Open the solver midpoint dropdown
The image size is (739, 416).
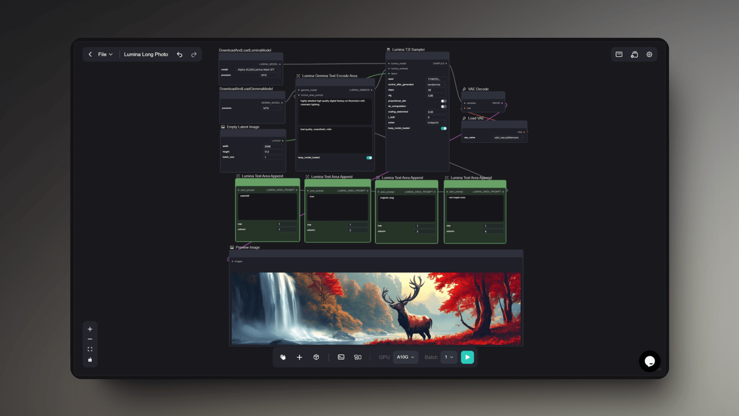coord(436,122)
